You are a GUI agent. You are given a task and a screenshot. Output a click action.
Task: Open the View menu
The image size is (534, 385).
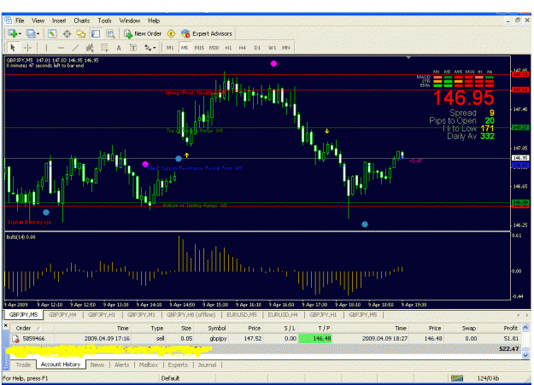38,20
